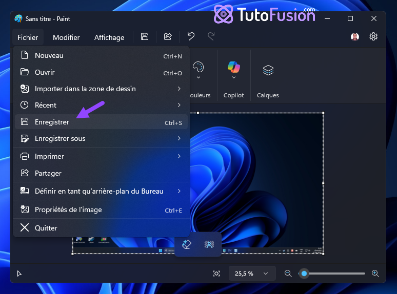Maximize the Paint window

click(x=350, y=19)
